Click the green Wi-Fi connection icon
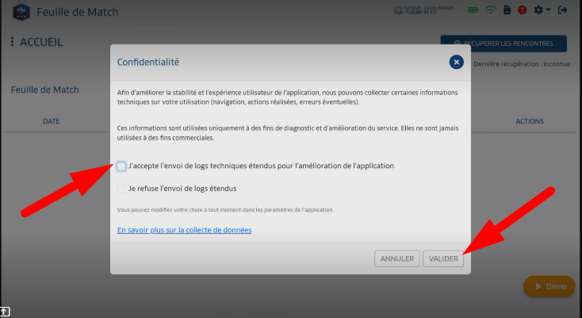 coord(491,10)
